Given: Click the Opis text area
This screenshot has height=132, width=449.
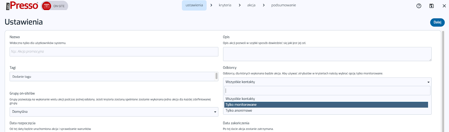Looking at the screenshot, I should (327, 54).
